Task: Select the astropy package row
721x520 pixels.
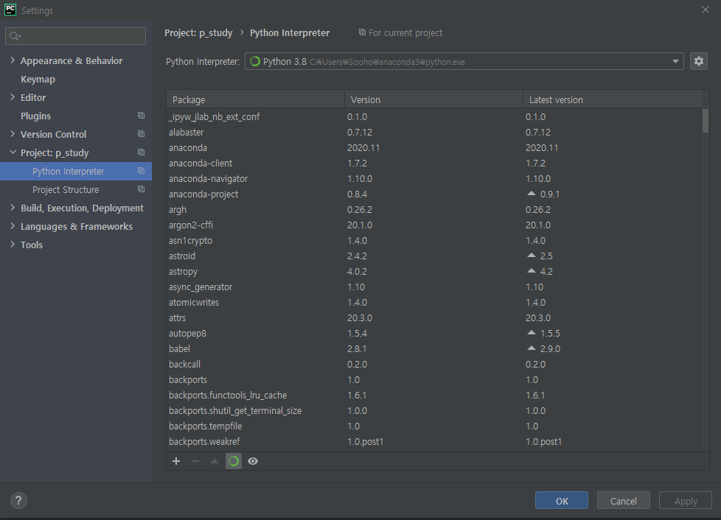Action: click(434, 271)
